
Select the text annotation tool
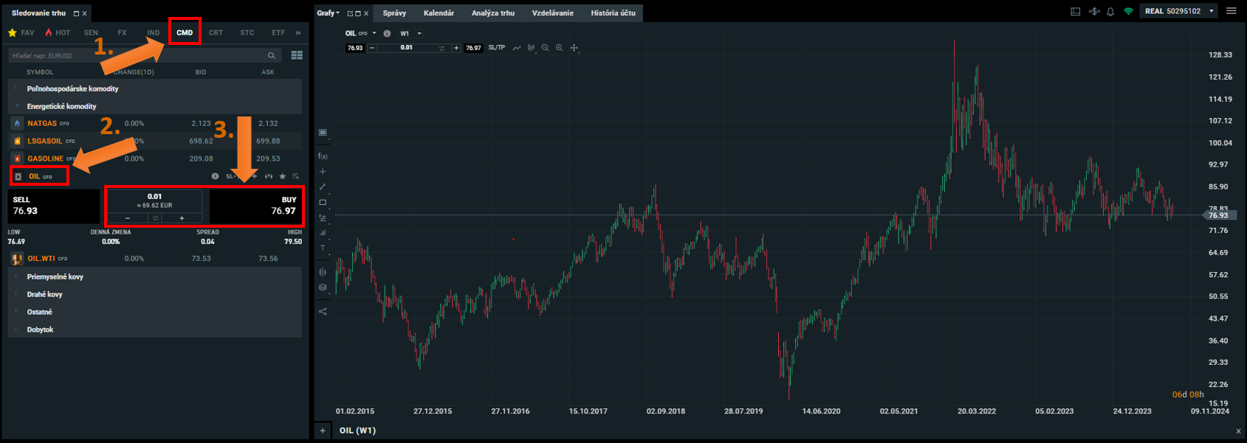pyautogui.click(x=323, y=248)
